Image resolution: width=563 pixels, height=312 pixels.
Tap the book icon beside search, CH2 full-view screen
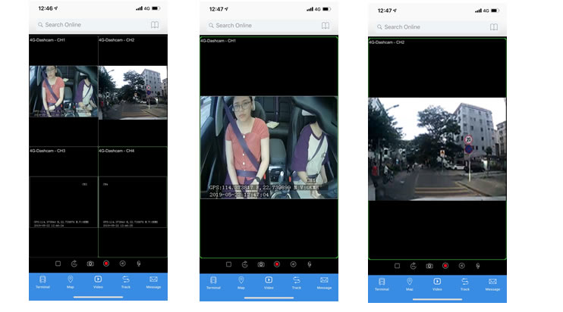tap(494, 27)
